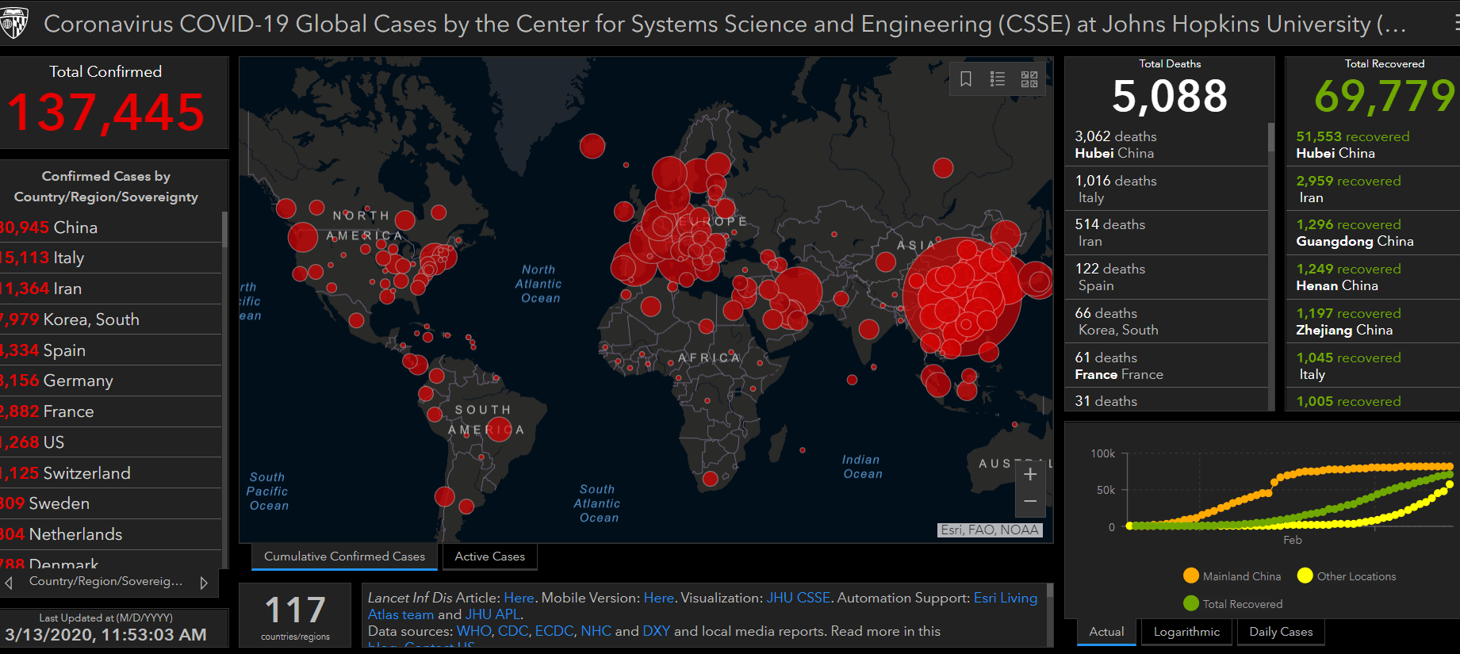Select 1,197 recovered Zhejiang China row
The height and width of the screenshot is (654, 1460).
coord(1373,321)
